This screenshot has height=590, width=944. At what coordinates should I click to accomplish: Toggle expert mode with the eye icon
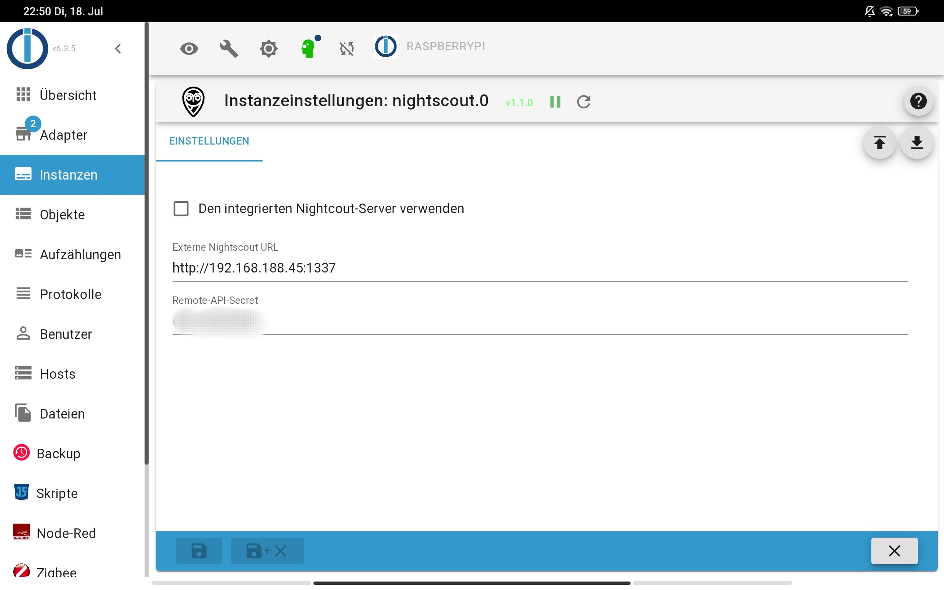[x=189, y=48]
